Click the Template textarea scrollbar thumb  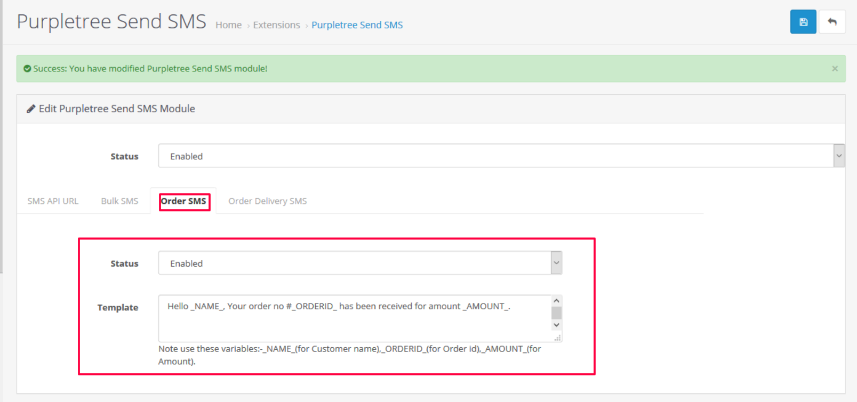[x=556, y=313]
